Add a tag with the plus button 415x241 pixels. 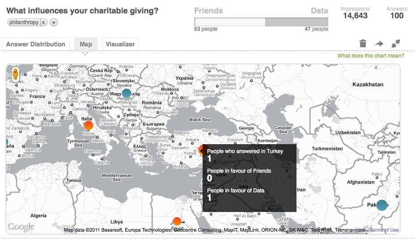(54, 22)
